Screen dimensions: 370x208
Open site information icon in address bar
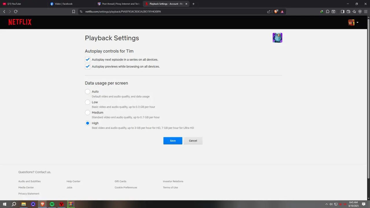81,12
